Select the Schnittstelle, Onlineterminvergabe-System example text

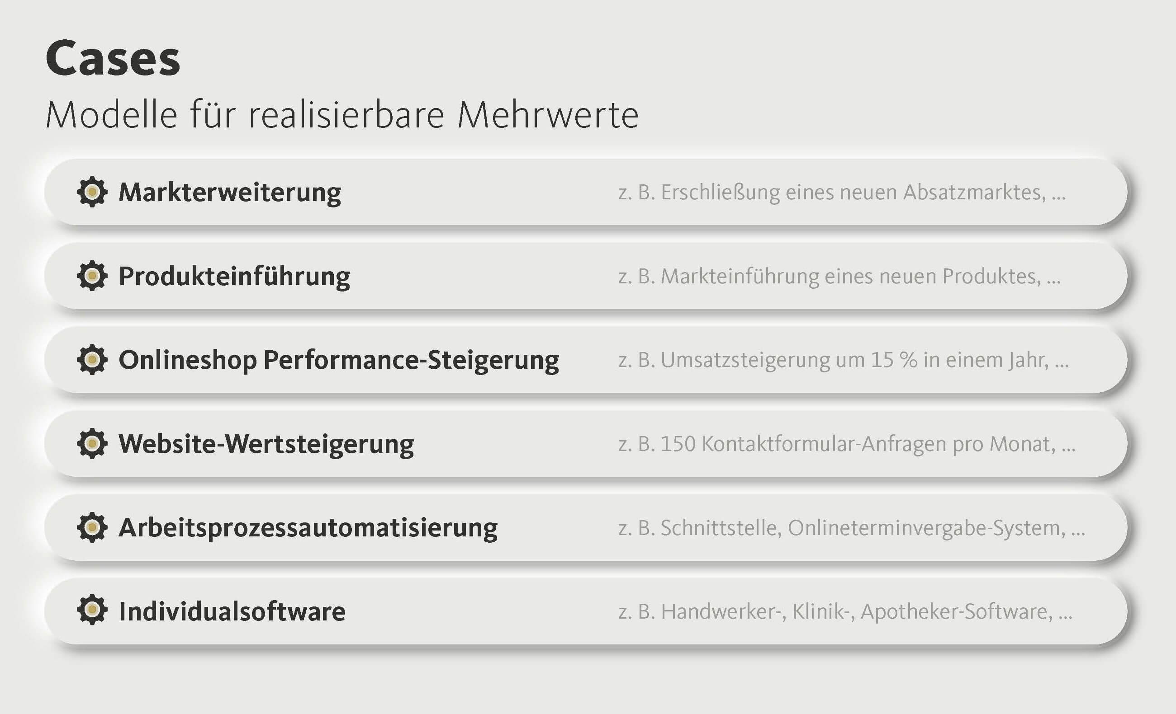851,528
